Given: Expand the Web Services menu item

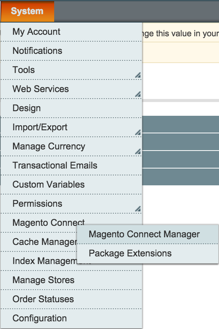Looking at the screenshot, I should 71,89.
